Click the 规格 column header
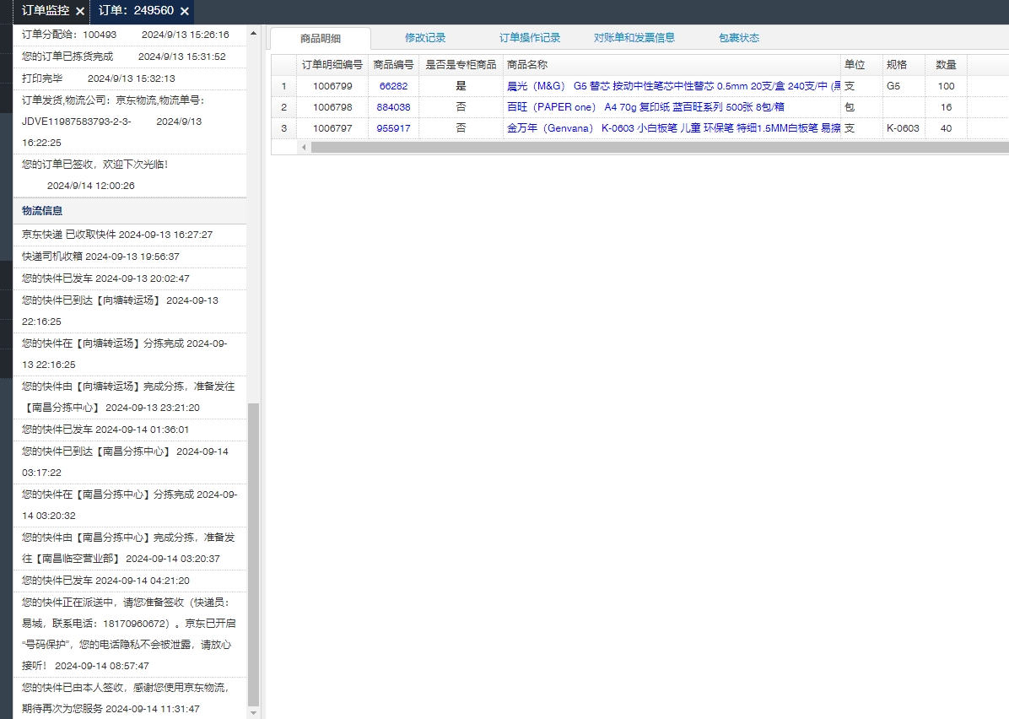The width and height of the screenshot is (1009, 719). [904, 65]
